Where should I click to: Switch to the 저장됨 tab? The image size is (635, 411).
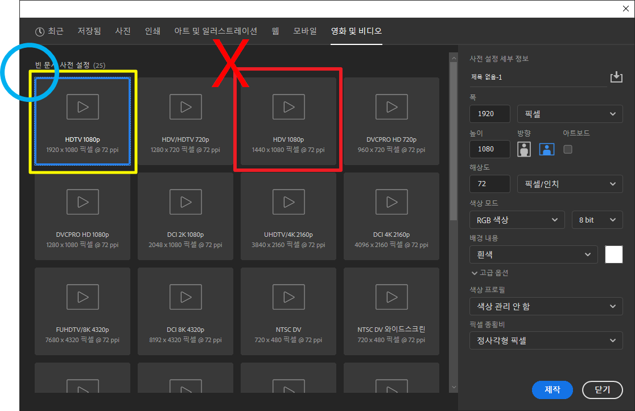[x=89, y=31]
